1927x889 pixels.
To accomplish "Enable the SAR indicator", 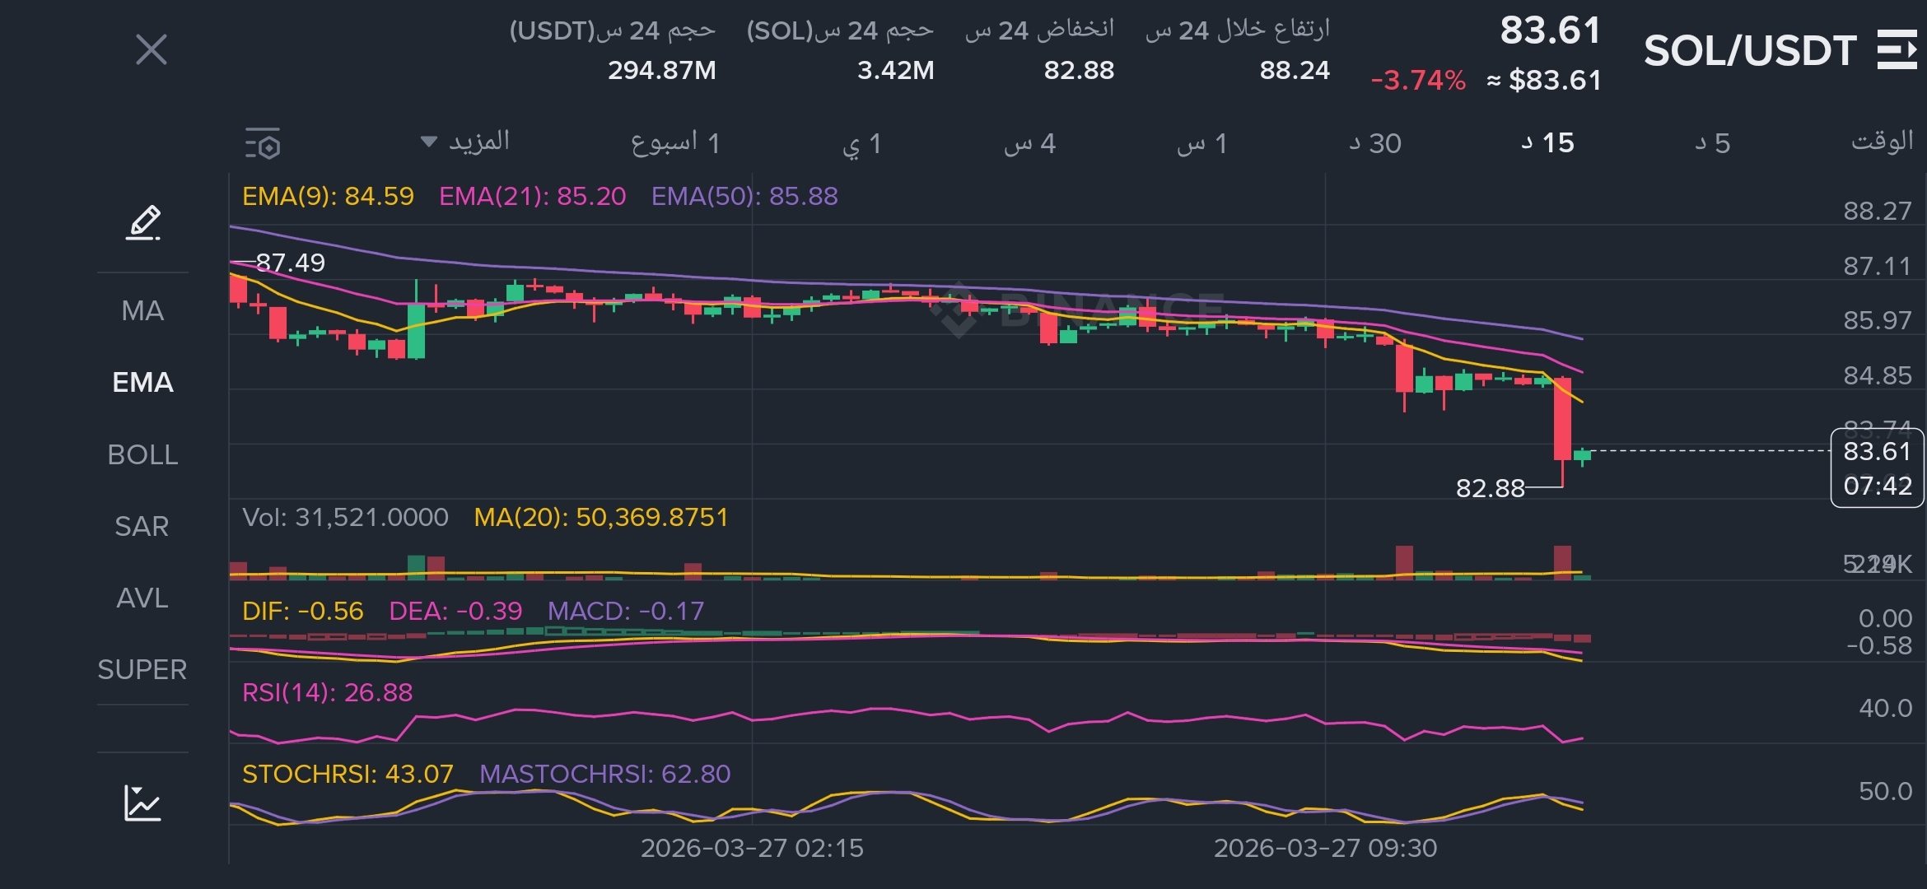I will coord(142,526).
